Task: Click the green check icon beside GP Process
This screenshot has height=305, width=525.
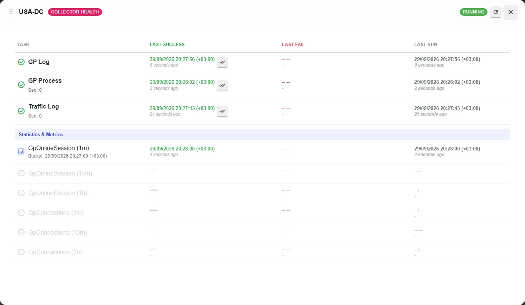Action: 21,85
